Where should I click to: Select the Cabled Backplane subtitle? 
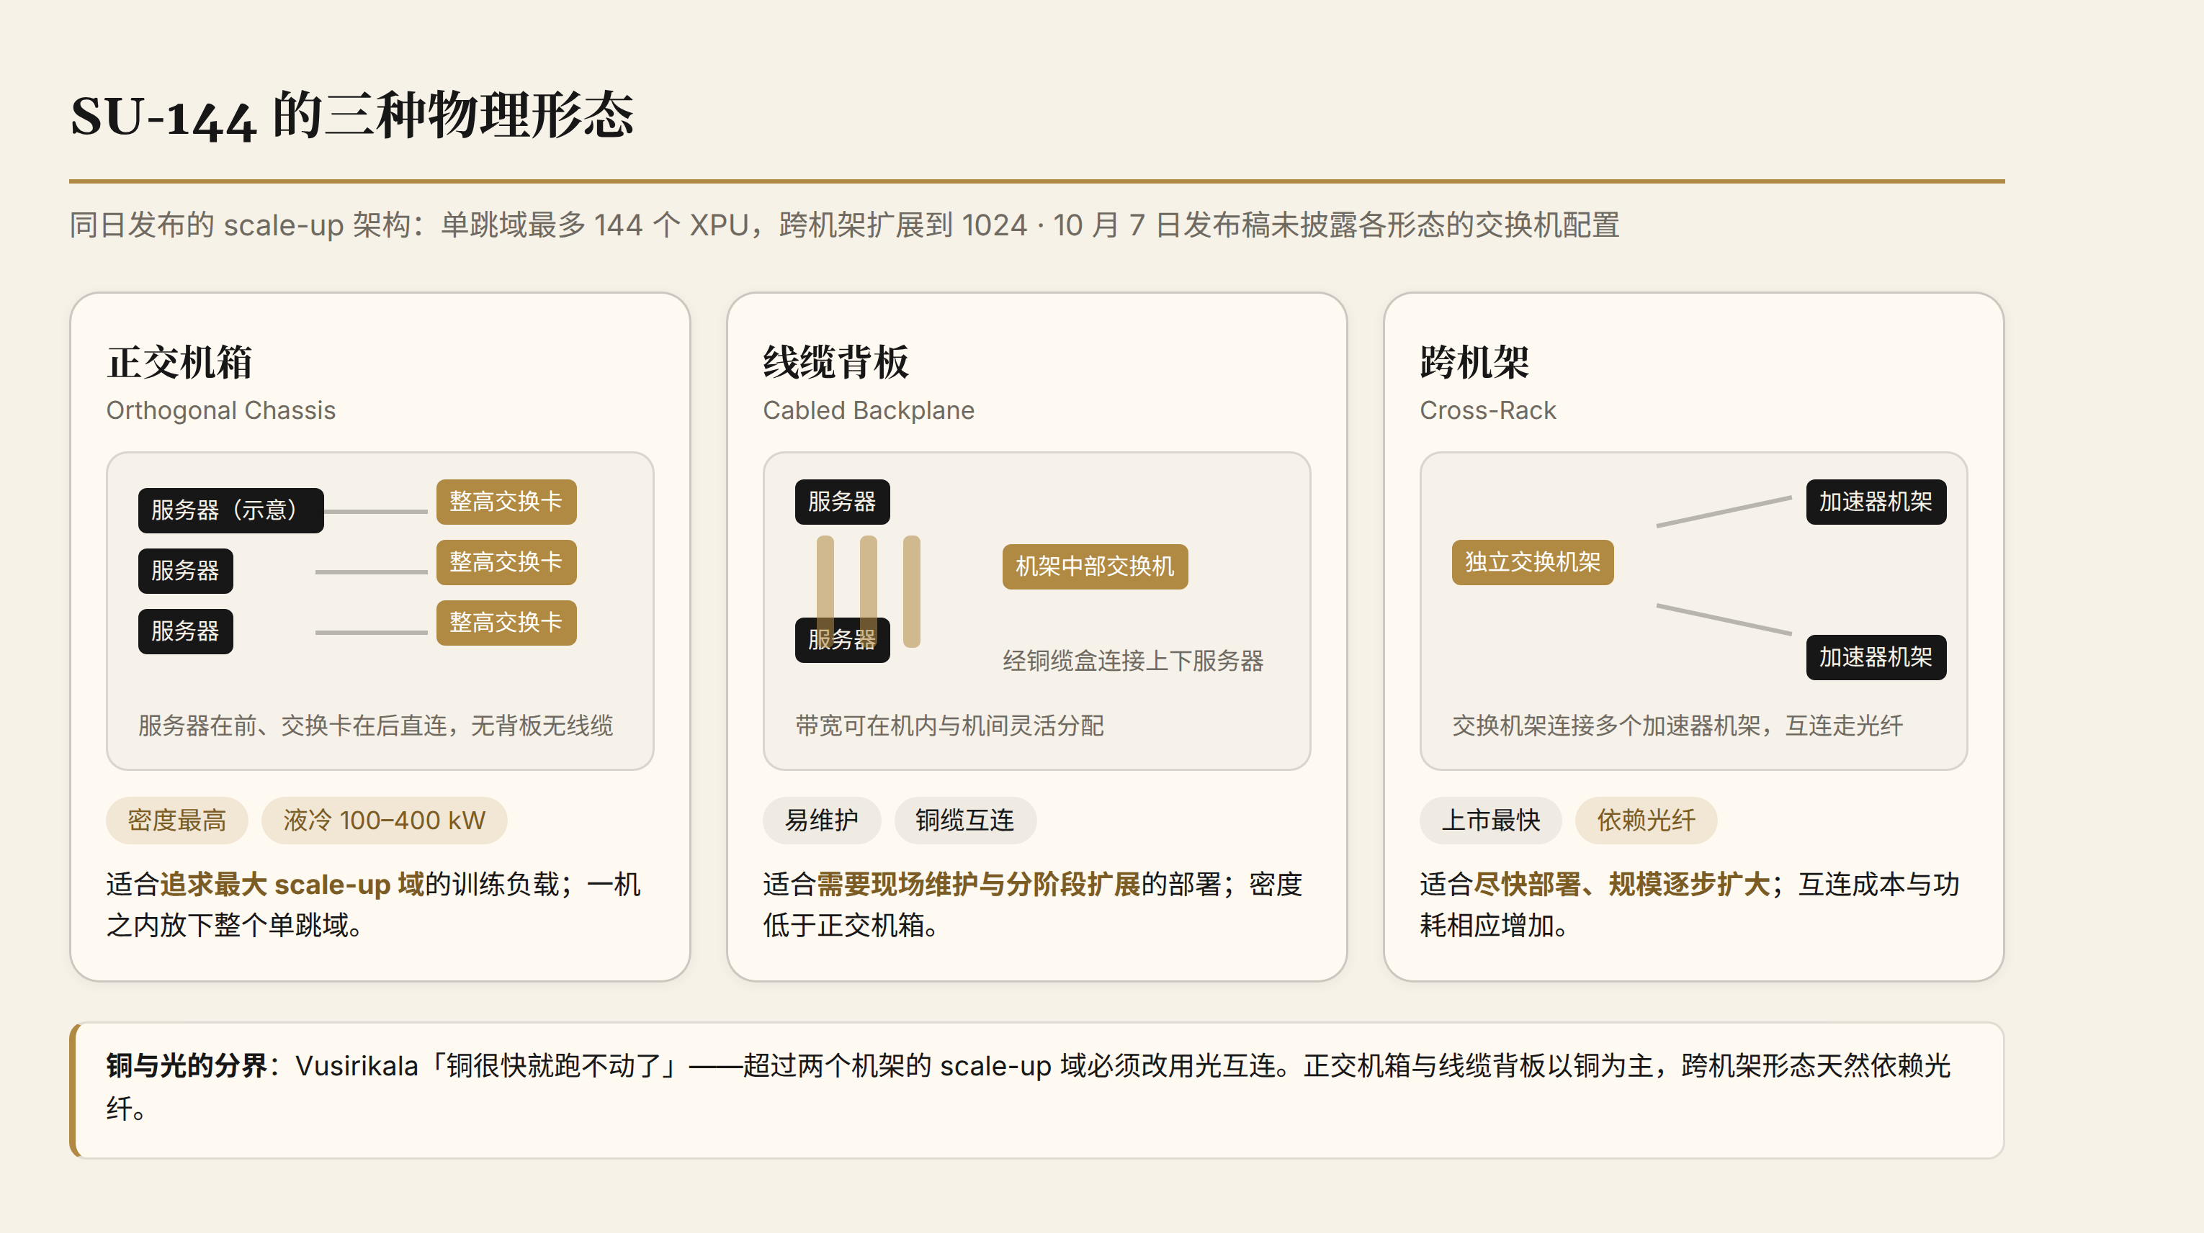pos(869,410)
